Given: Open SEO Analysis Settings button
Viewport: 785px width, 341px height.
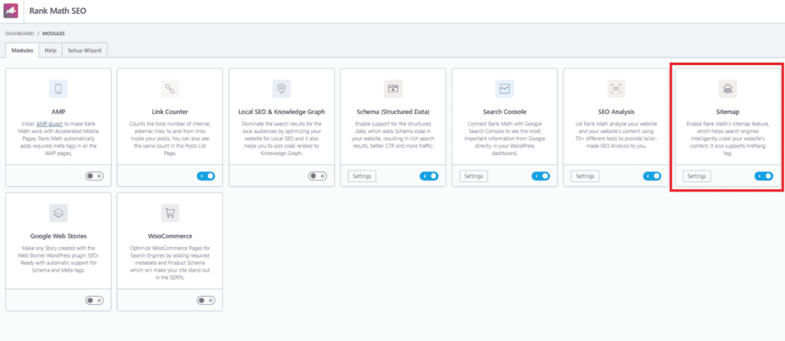Looking at the screenshot, I should point(585,177).
